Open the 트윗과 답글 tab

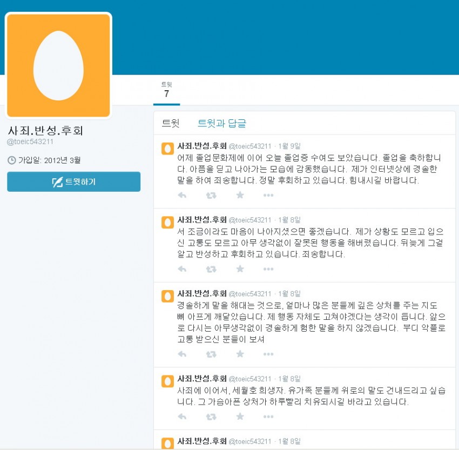click(222, 123)
